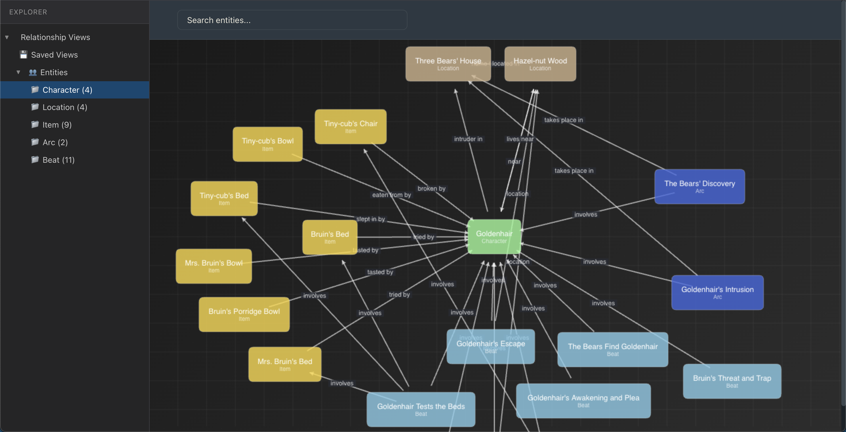Collapse the Relationship Views section

tap(7, 37)
